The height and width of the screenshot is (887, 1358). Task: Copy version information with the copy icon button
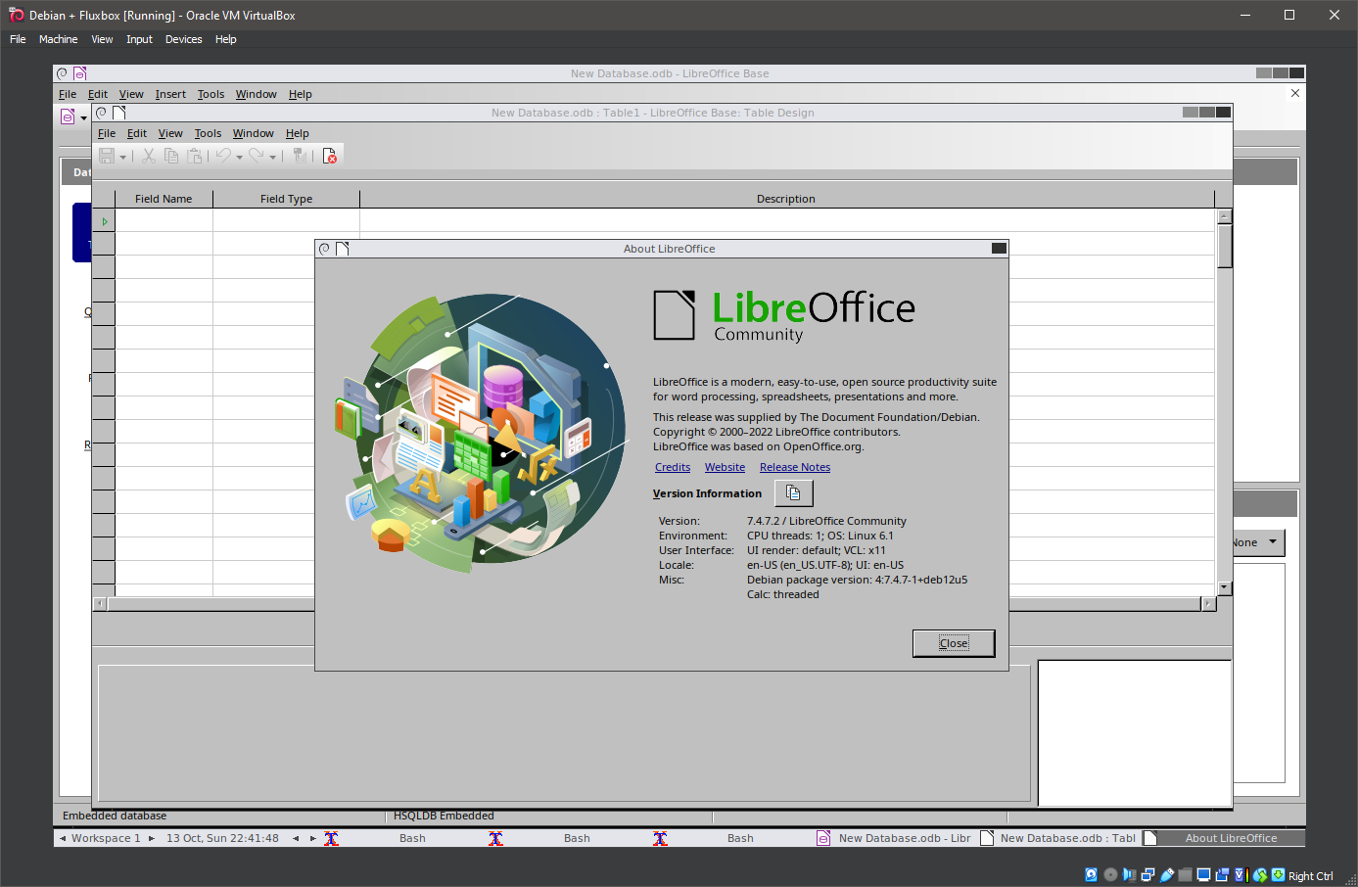793,493
